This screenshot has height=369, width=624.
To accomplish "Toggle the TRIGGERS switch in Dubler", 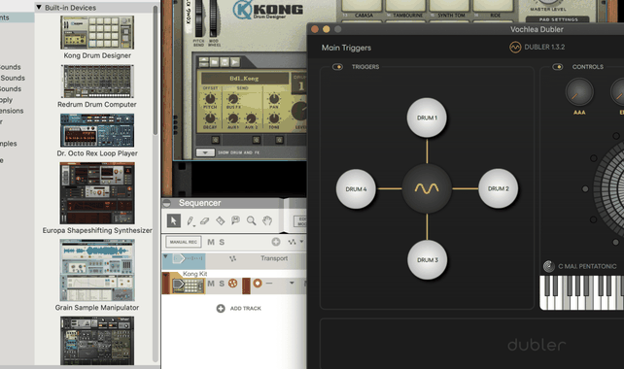I will [x=337, y=67].
